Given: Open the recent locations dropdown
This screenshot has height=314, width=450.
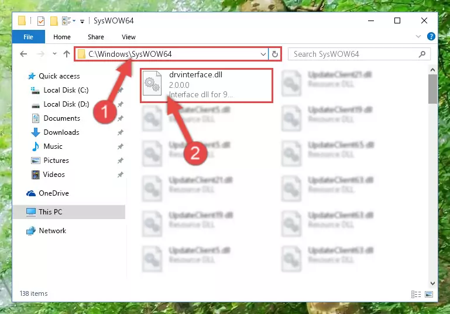Looking at the screenshot, I should (54, 54).
